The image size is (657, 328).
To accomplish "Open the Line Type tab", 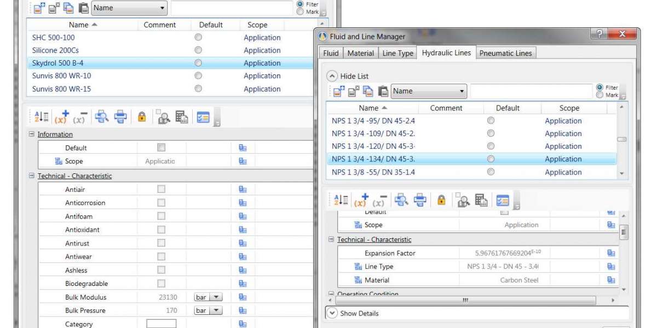I will coord(397,53).
